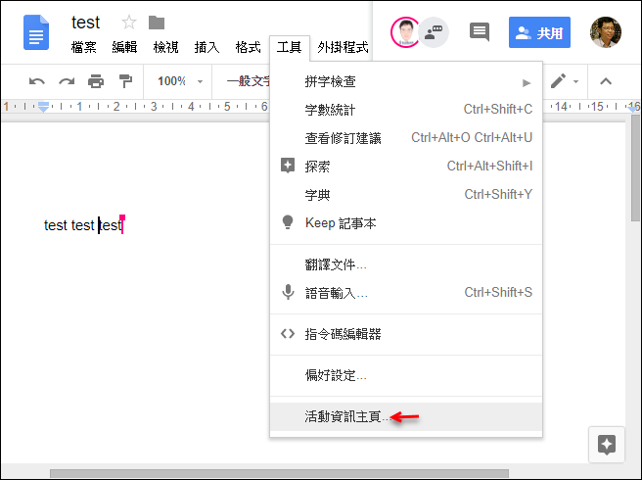Click the collaborator avatar with pink ring

pyautogui.click(x=405, y=32)
